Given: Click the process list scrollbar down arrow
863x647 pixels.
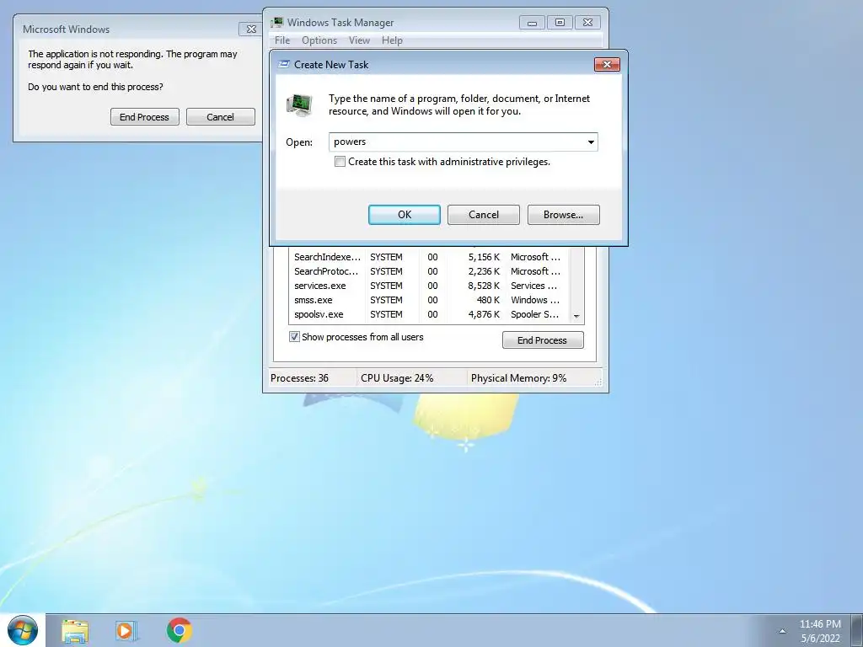Looking at the screenshot, I should coord(576,316).
